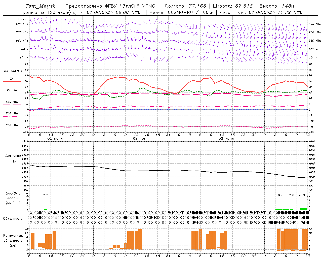Screen dimensions: 322x258
Task: Select the model label COSMO-RU / 6.6км
Action: coord(191,12)
